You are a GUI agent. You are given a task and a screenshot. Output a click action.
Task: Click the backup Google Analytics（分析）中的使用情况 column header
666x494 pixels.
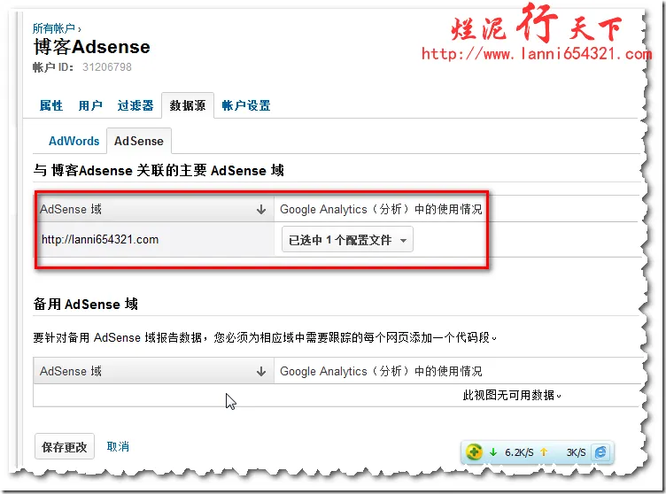[381, 372]
